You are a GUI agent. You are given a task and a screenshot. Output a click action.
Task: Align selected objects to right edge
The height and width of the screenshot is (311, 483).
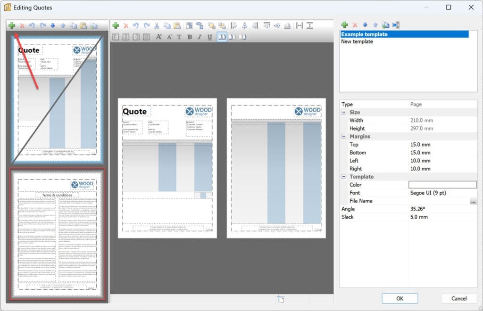pos(255,26)
